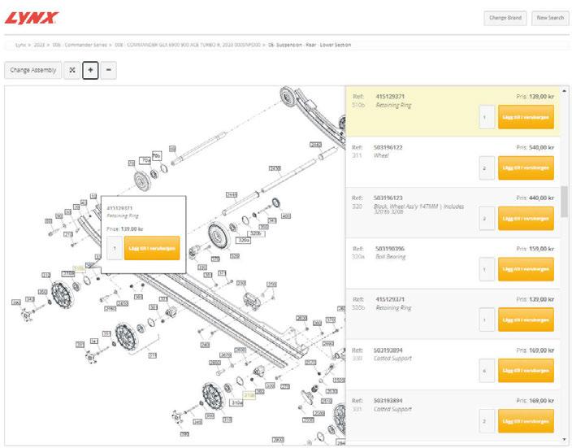Open the Commander Series breadcrumb
Viewport: 572px width, 448px height.
tap(80, 45)
